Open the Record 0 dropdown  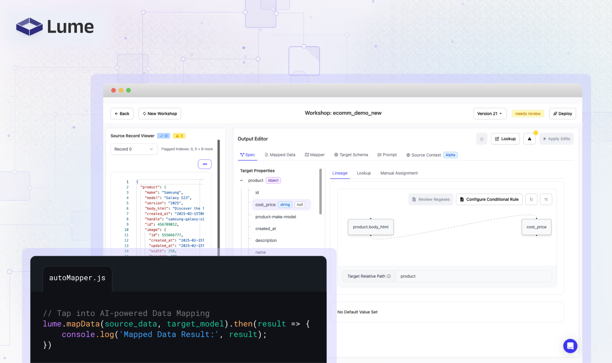[134, 149]
